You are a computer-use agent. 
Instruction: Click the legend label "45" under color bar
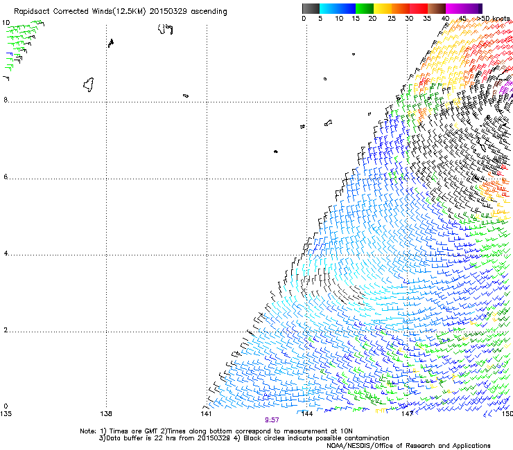click(462, 19)
